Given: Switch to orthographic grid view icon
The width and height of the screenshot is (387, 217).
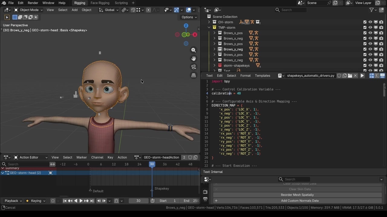Looking at the screenshot, I should coord(193,75).
